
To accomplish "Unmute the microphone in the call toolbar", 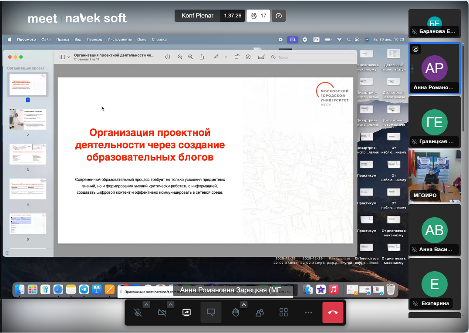I will tap(138, 313).
